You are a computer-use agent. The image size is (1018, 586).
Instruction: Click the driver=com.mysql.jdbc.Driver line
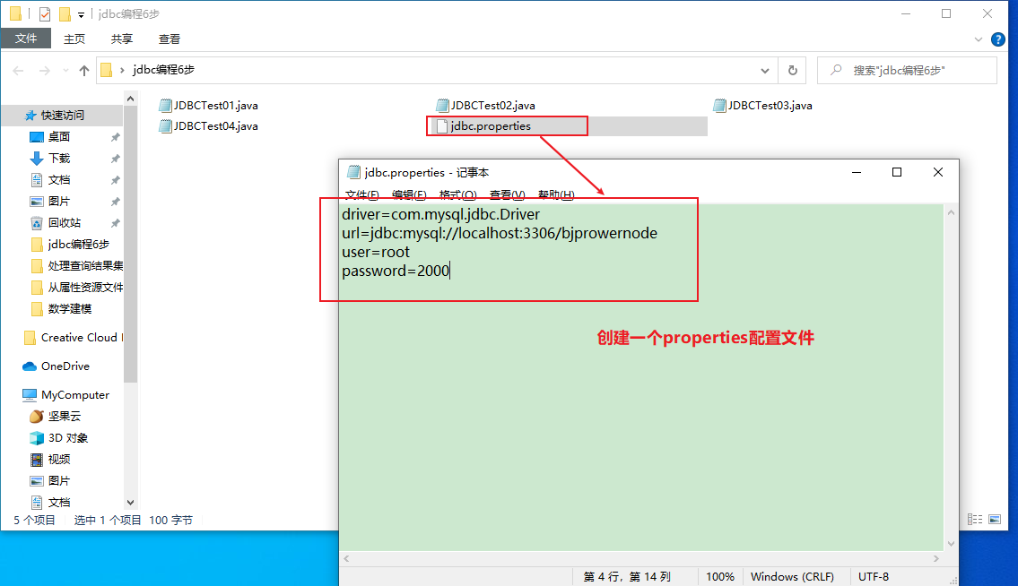[x=440, y=214]
